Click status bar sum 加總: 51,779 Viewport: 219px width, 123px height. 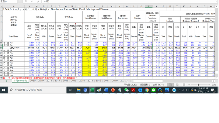158,85
